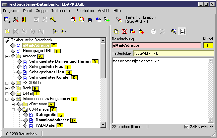Select the Homepage-URL entry
This screenshot has width=217, height=138.
(38, 51)
